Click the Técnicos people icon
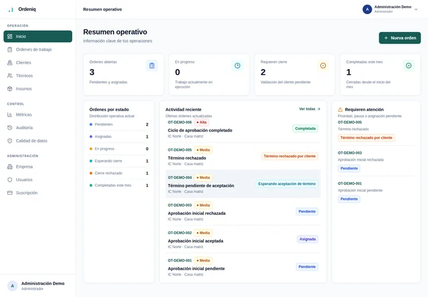 coord(10,76)
